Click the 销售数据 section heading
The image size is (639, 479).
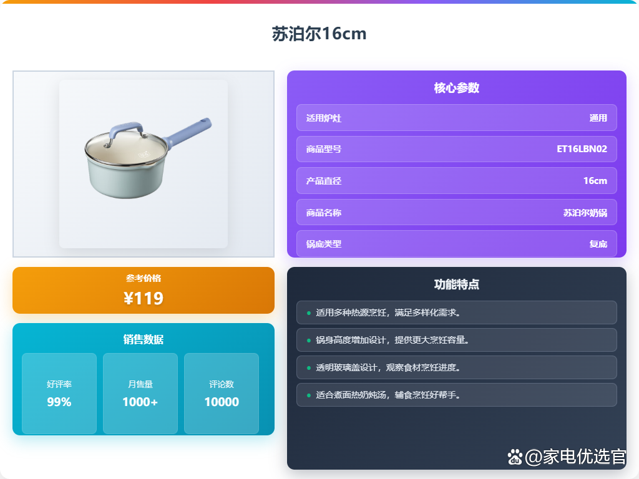(144, 339)
